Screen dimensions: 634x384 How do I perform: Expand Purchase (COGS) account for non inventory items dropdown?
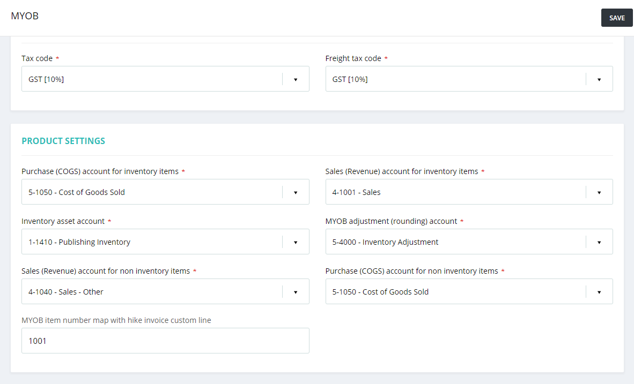click(469, 291)
